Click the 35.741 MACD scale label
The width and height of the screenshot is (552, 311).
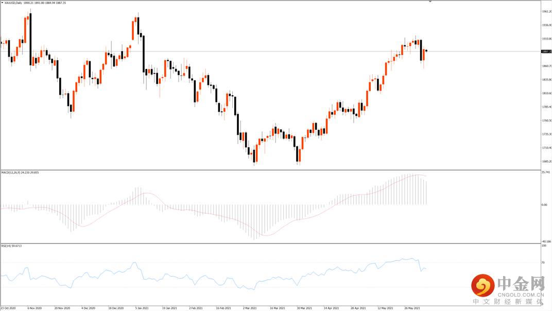546,172
